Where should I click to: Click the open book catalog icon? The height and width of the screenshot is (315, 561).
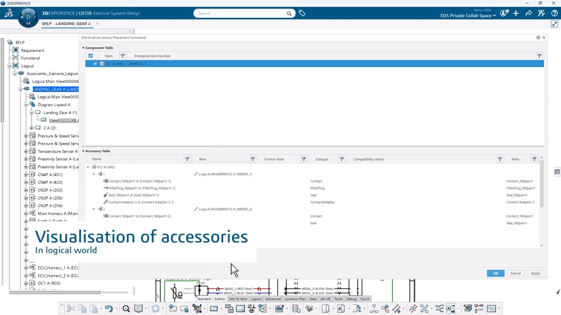[x=138, y=308]
